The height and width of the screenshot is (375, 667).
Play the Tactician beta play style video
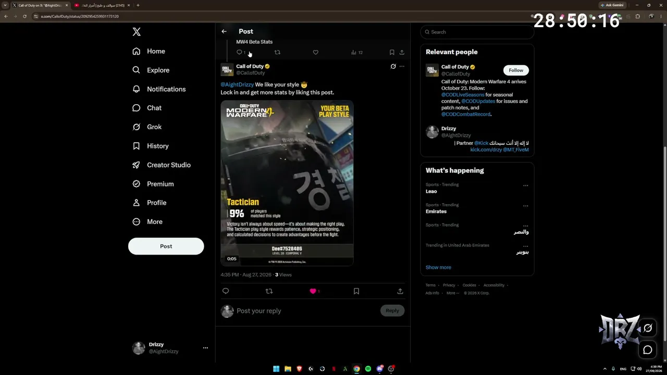coord(287,183)
